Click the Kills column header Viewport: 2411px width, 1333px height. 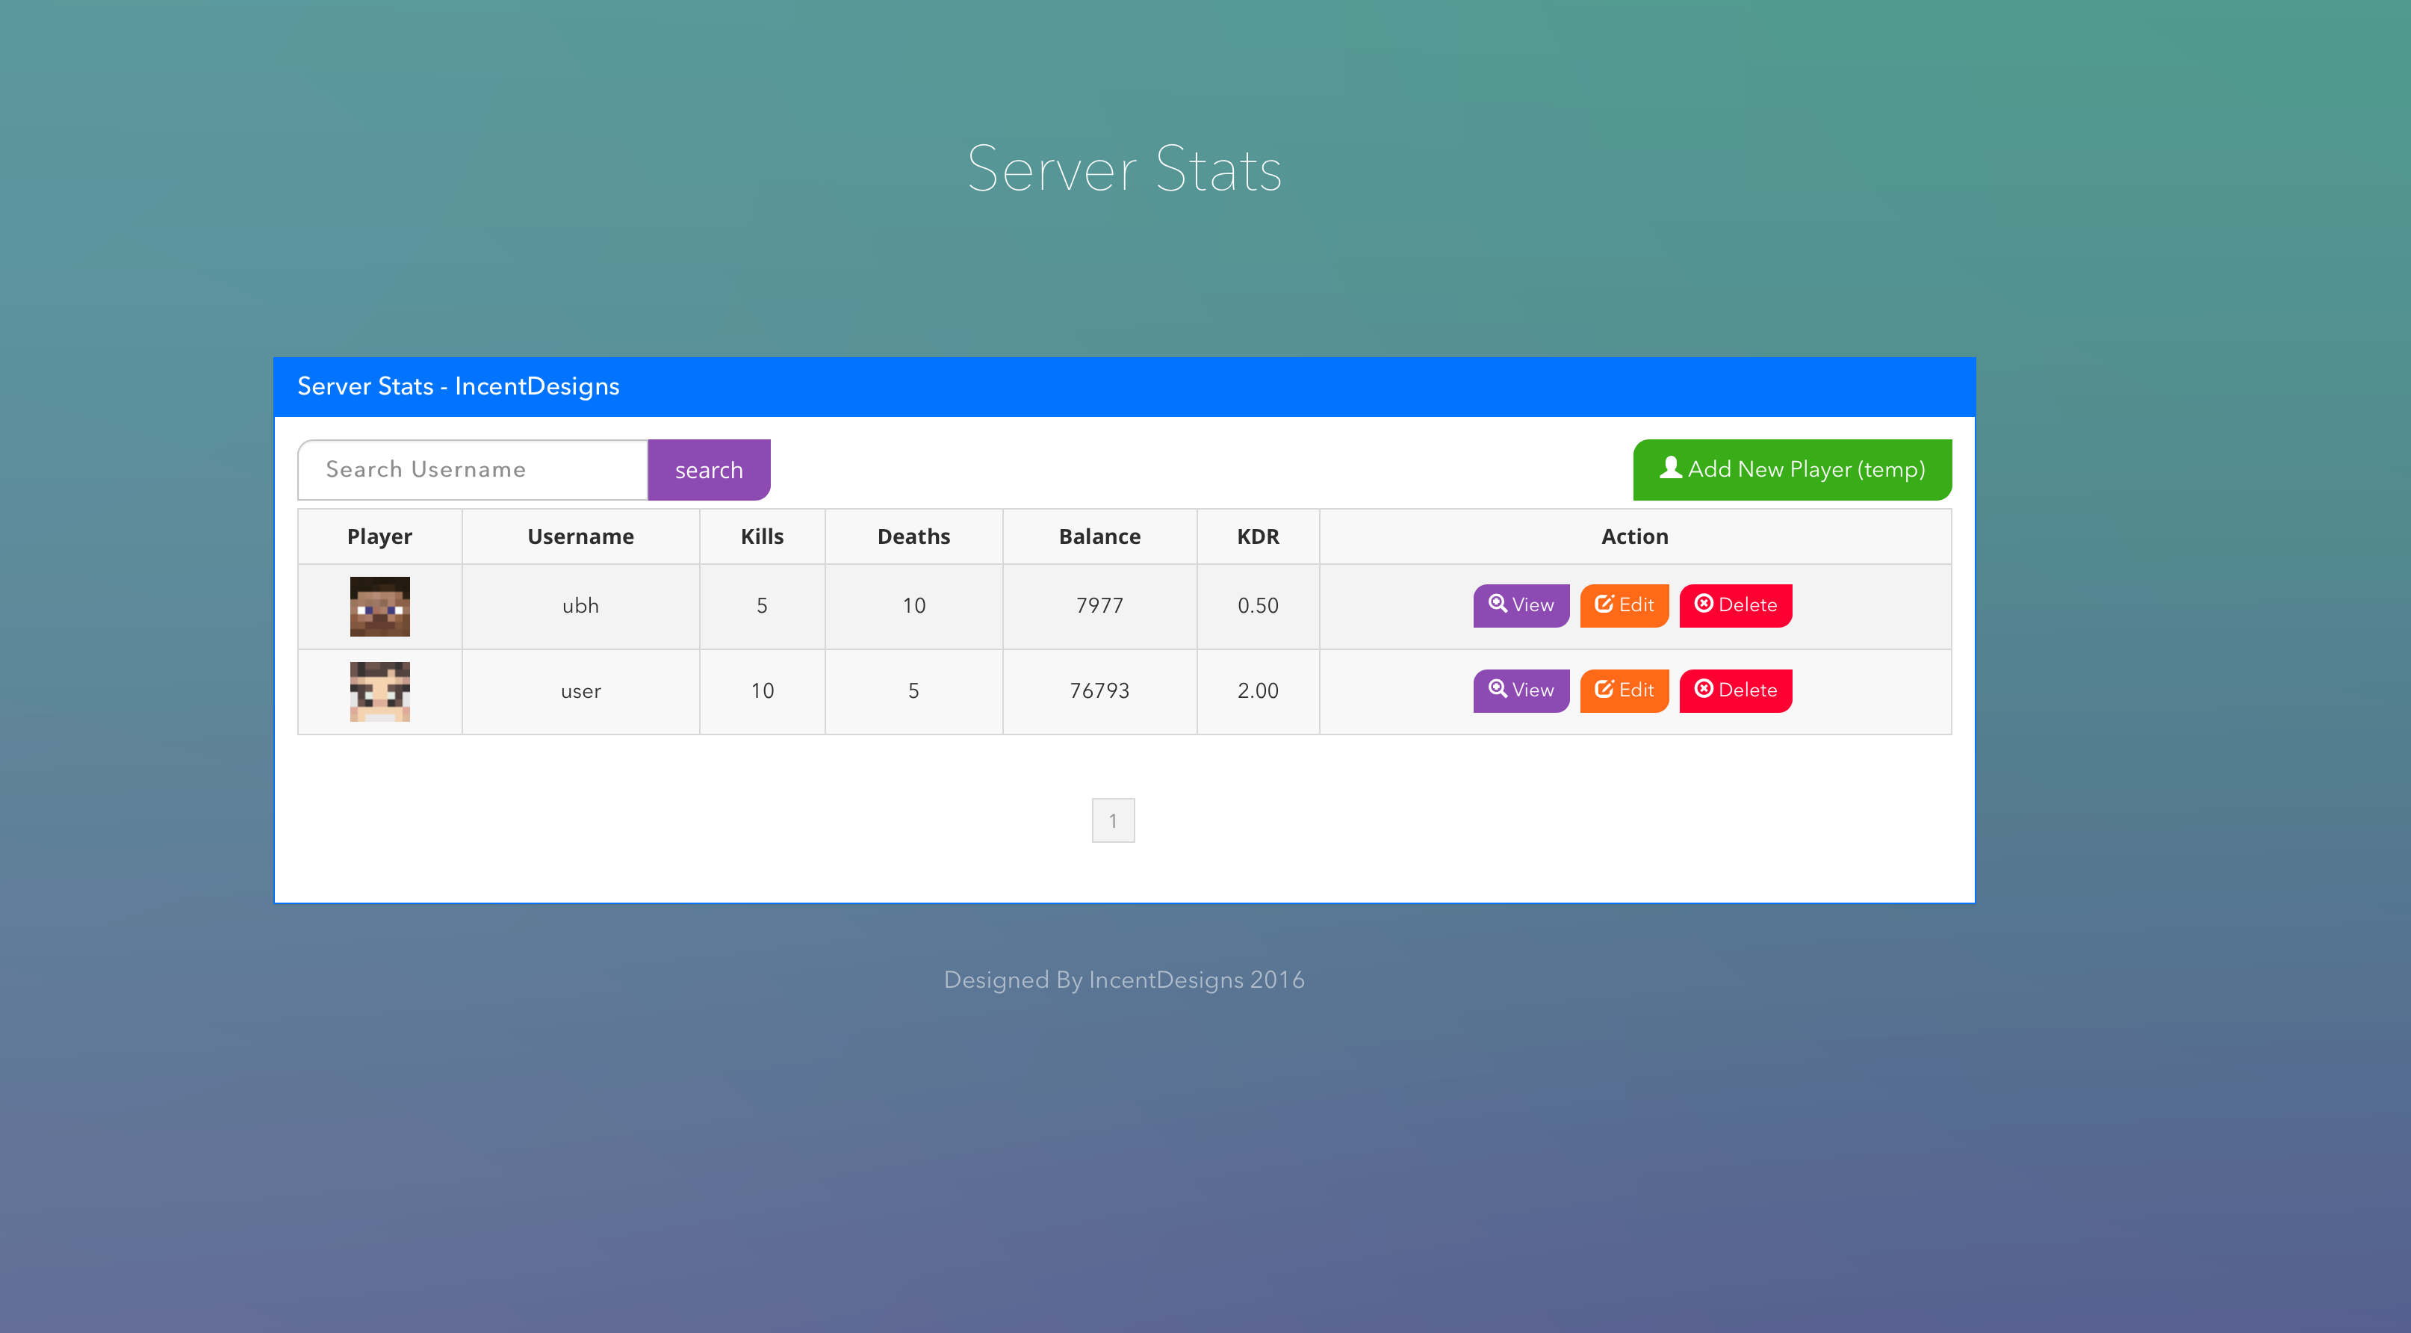click(762, 536)
